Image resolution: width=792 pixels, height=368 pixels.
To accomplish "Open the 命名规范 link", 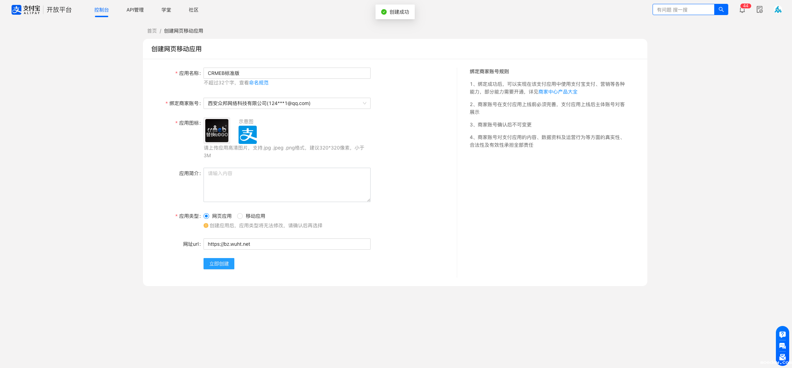I will [x=259, y=83].
